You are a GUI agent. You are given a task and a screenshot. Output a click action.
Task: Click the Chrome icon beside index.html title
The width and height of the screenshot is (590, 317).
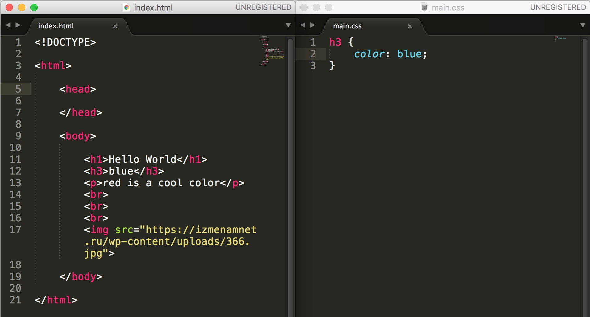click(x=126, y=7)
